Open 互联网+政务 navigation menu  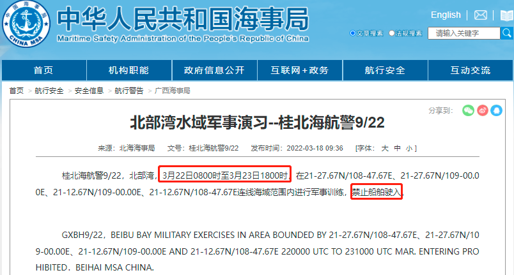coord(300,70)
